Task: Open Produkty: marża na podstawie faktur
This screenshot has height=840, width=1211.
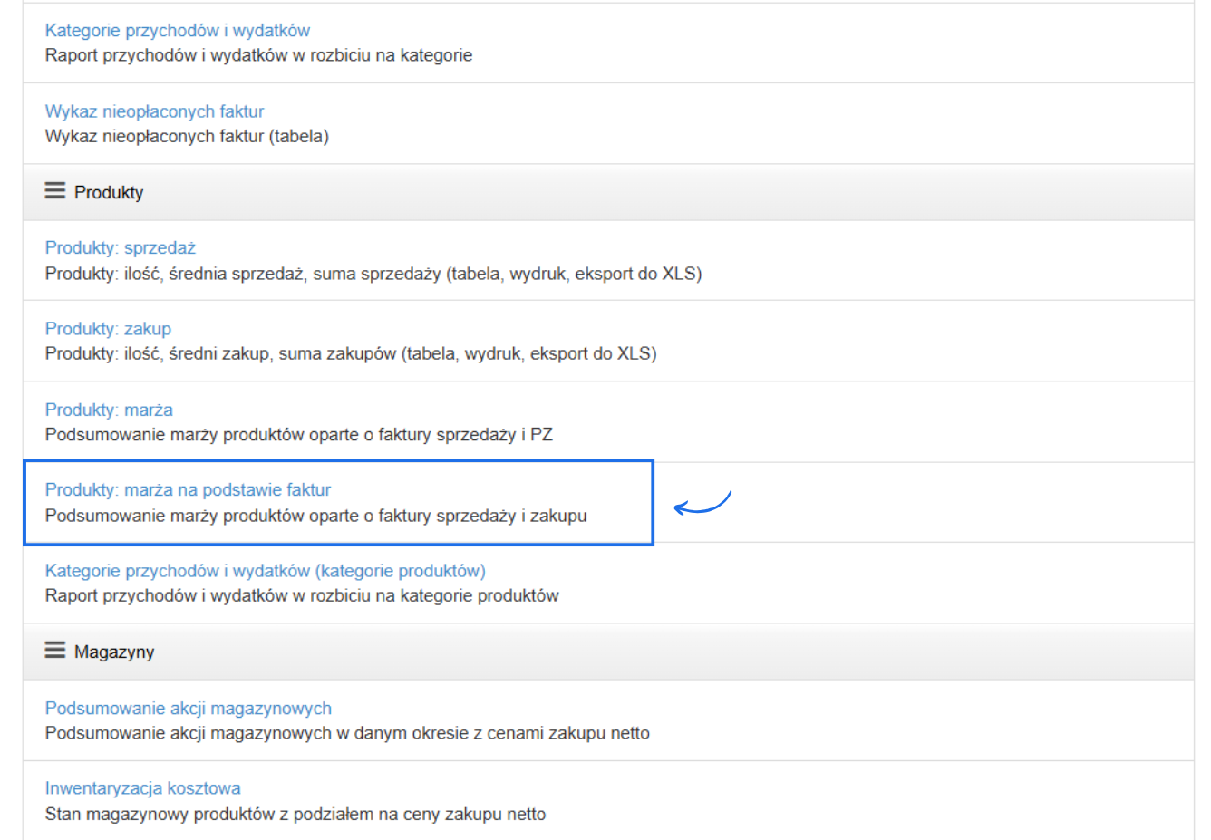Action: coord(188,490)
